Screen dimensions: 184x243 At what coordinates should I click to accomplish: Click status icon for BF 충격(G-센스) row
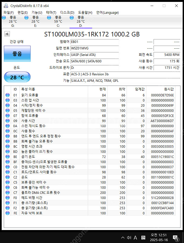[x=8, y=162]
